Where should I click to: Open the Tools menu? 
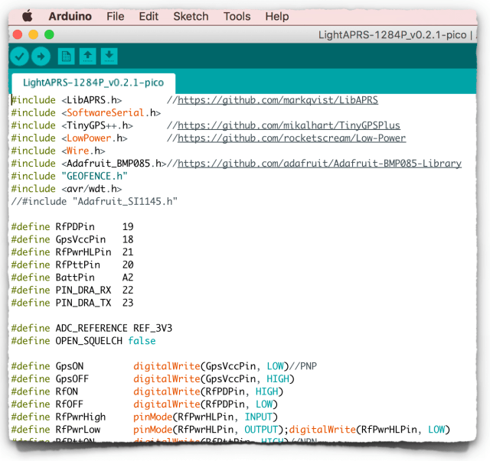pos(237,16)
